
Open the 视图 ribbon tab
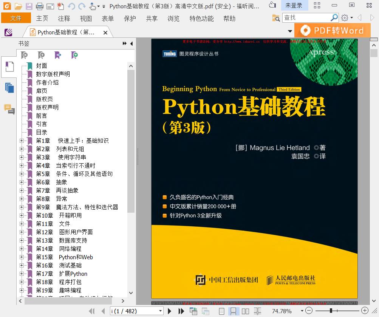(x=86, y=19)
